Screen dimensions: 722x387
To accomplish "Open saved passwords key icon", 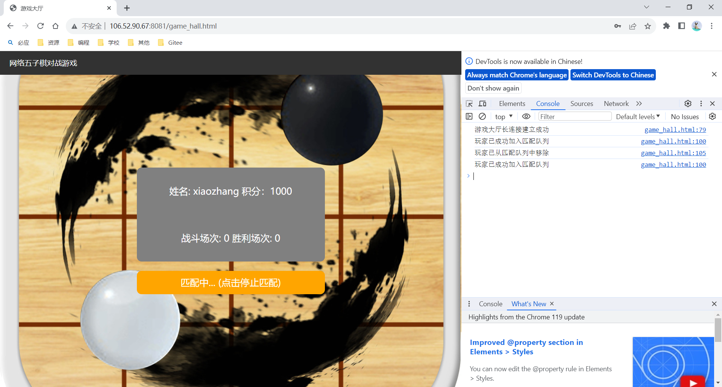I will coord(617,26).
